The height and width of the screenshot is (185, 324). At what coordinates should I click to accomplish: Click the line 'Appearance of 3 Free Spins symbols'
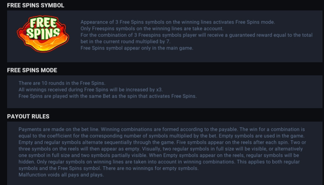click(178, 22)
